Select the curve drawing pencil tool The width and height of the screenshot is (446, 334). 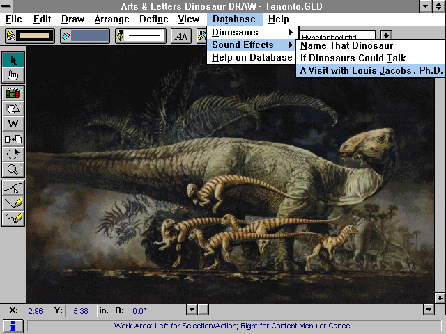coord(13,218)
